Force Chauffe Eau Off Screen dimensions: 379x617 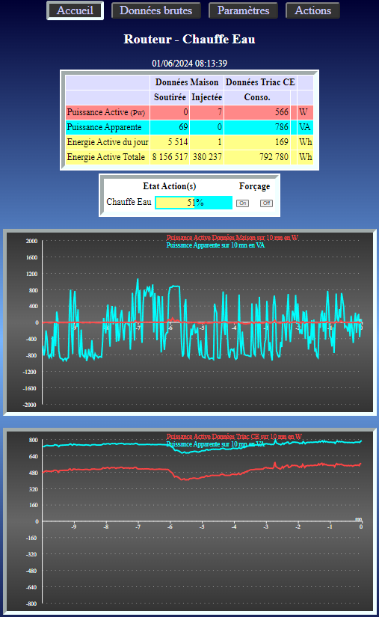tap(266, 203)
